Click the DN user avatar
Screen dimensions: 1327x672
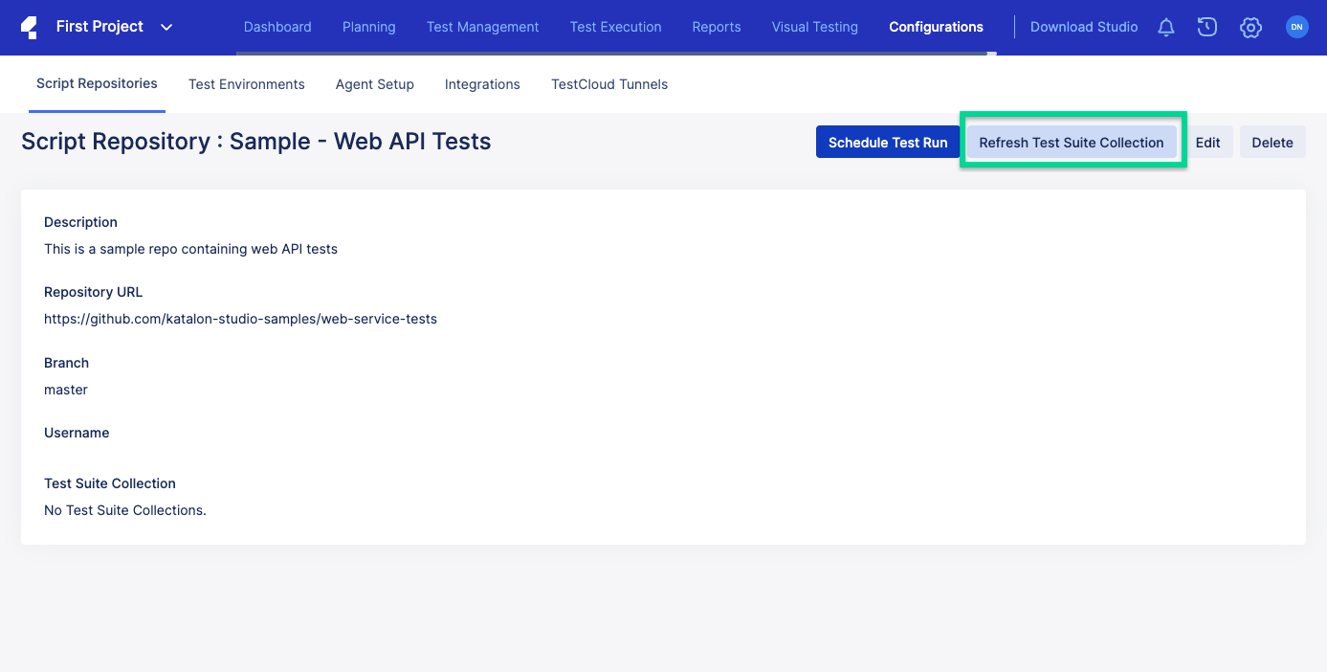[x=1296, y=26]
